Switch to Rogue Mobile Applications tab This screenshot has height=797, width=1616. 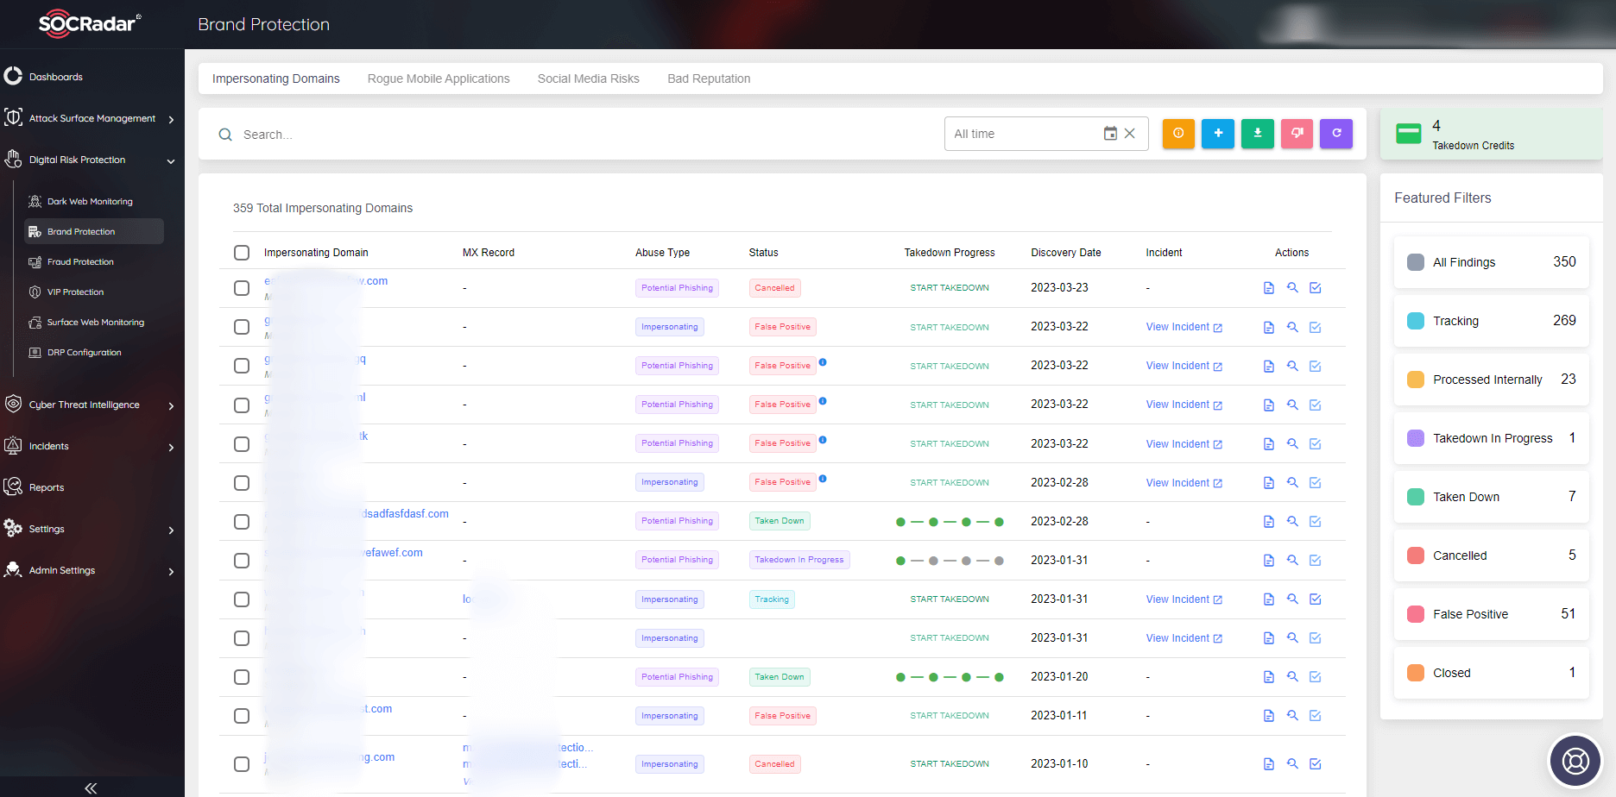pos(439,78)
